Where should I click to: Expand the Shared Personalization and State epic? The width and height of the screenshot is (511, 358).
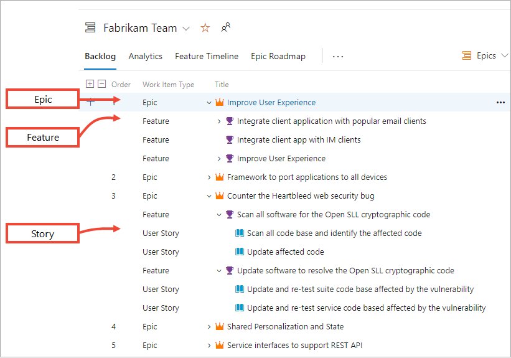[x=209, y=327]
